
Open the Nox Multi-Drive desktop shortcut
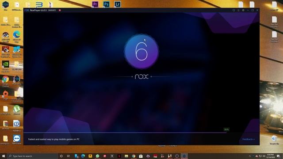click(17, 80)
